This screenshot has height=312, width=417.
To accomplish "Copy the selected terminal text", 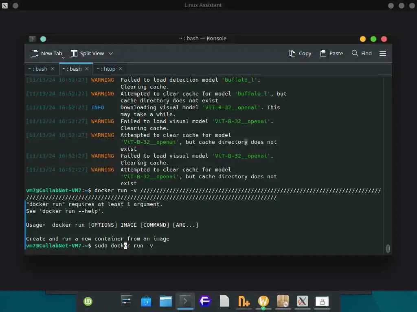I will coord(300,53).
